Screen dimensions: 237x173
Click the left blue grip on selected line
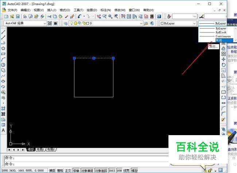(x=74, y=58)
